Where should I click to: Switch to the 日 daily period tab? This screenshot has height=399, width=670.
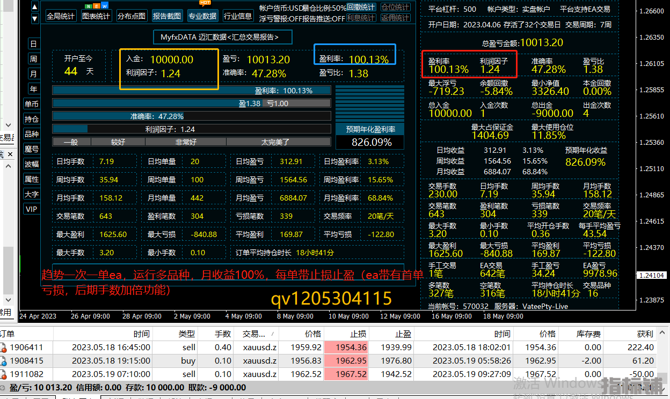(33, 44)
